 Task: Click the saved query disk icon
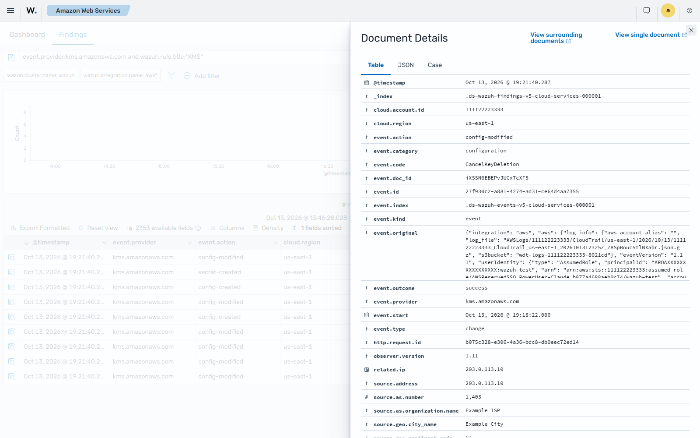[12, 57]
